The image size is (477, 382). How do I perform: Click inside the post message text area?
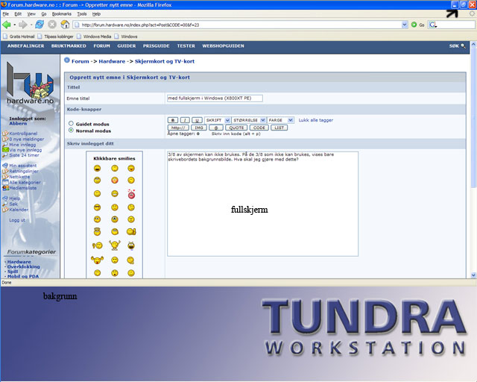click(x=263, y=204)
